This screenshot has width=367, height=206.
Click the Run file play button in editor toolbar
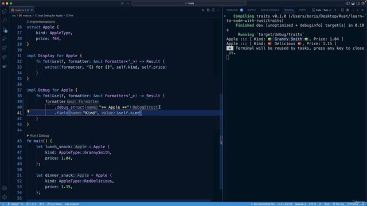point(203,10)
